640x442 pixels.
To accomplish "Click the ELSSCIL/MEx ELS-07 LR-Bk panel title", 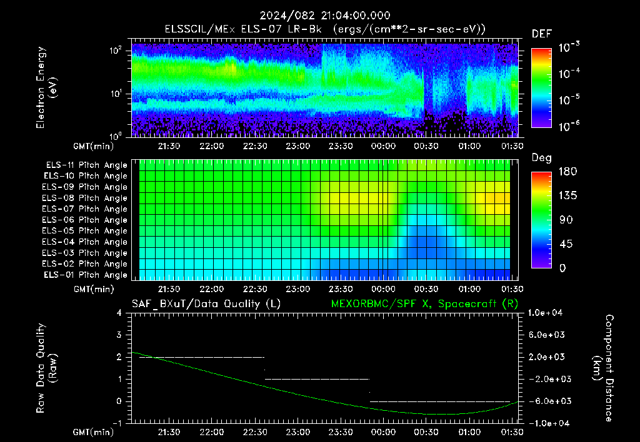I will click(x=325, y=29).
